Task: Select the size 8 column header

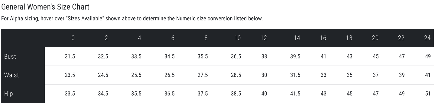Action: [x=206, y=38]
